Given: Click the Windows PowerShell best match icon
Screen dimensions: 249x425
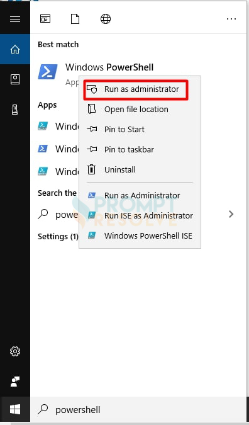Looking at the screenshot, I should pyautogui.click(x=48, y=72).
